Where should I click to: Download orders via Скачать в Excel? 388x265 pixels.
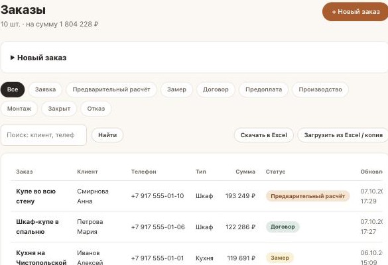264,135
